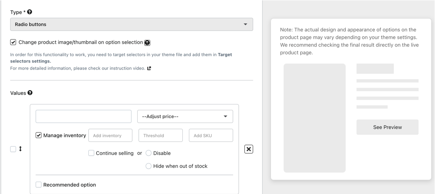
Task: Expand the Adjust price dropdown
Action: pyautogui.click(x=185, y=116)
